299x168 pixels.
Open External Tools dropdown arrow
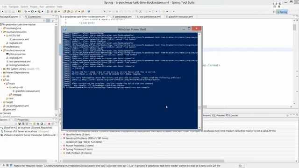pos(43,11)
